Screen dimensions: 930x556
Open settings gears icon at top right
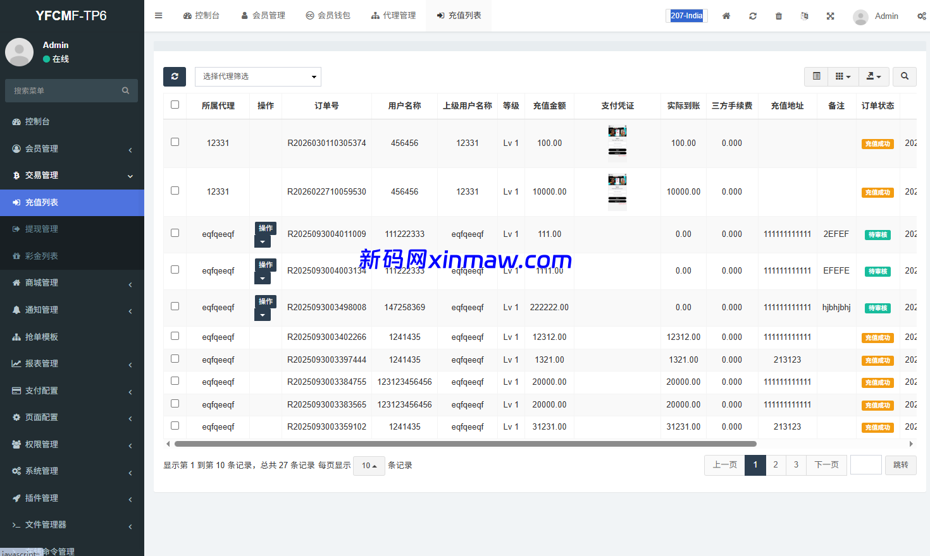tap(921, 16)
